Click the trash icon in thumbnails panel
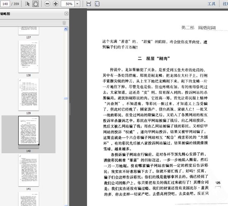228x206 pixels. point(64,23)
